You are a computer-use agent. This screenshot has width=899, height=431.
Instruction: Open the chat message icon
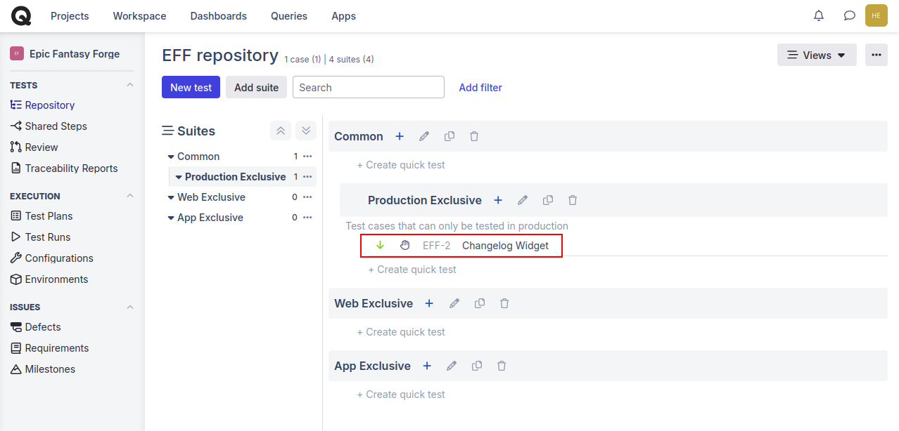[x=850, y=15]
